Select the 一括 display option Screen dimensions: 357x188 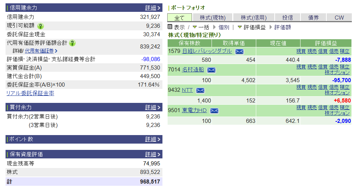[x=203, y=27]
